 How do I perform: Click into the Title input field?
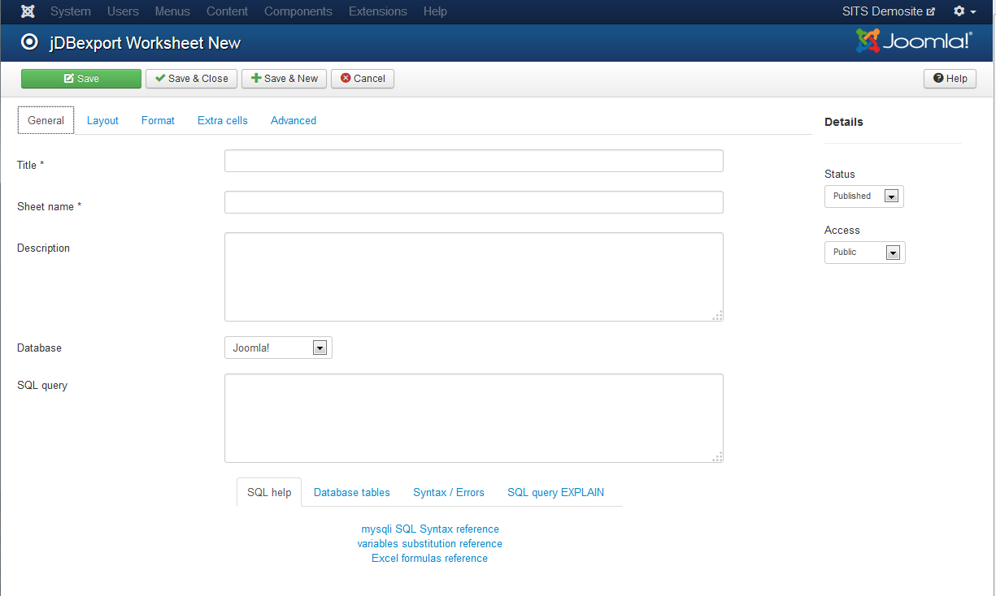click(x=473, y=161)
